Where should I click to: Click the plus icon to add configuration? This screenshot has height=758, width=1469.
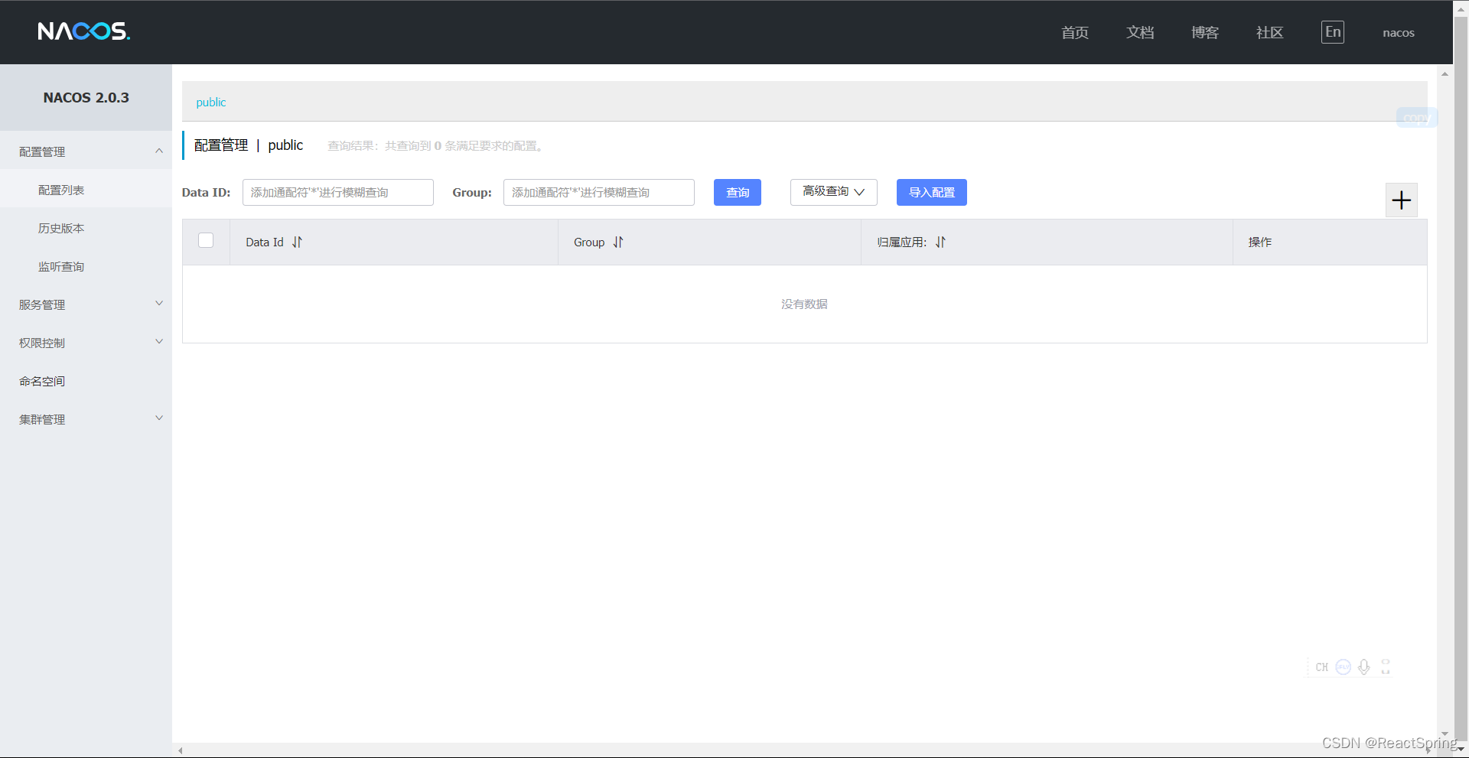click(1401, 200)
